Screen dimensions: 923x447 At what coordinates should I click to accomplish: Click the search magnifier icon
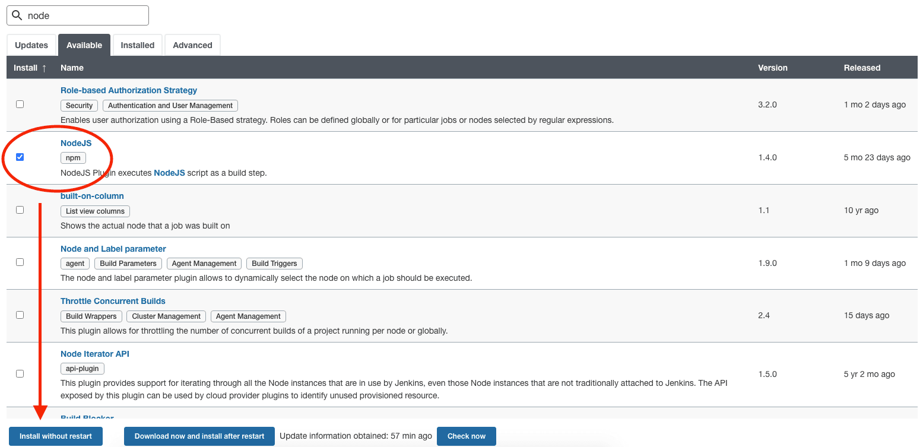[x=17, y=15]
